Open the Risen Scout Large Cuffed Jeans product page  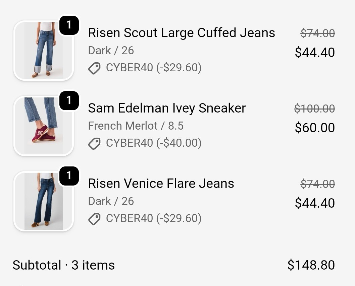182,32
